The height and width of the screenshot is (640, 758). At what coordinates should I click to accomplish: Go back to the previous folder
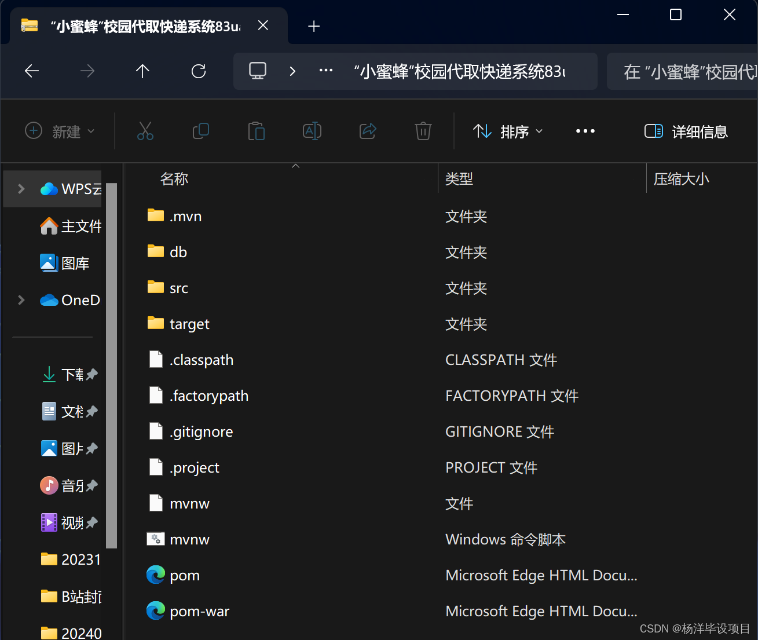[31, 71]
